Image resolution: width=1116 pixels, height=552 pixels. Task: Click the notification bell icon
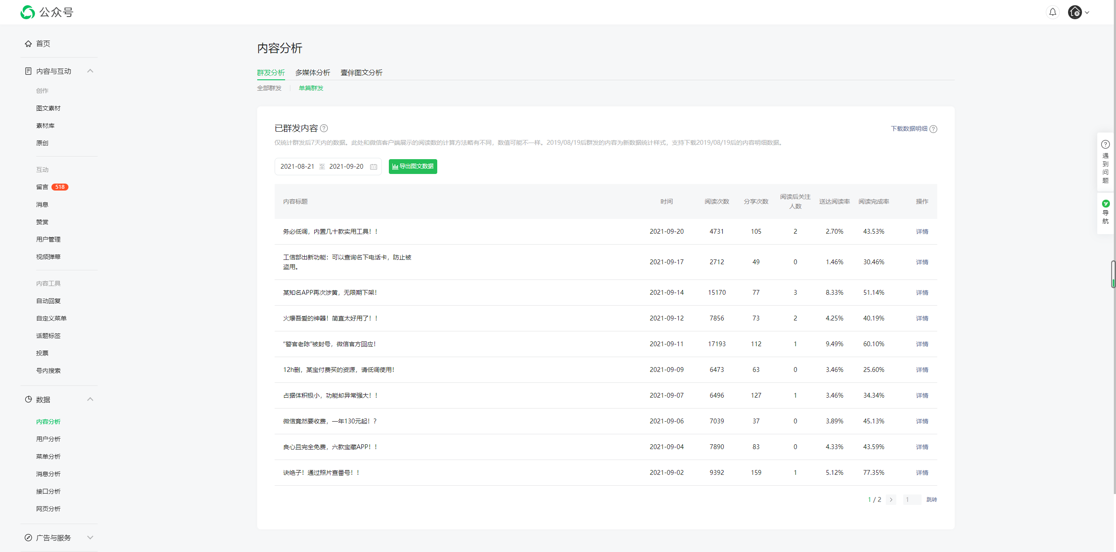pyautogui.click(x=1052, y=12)
